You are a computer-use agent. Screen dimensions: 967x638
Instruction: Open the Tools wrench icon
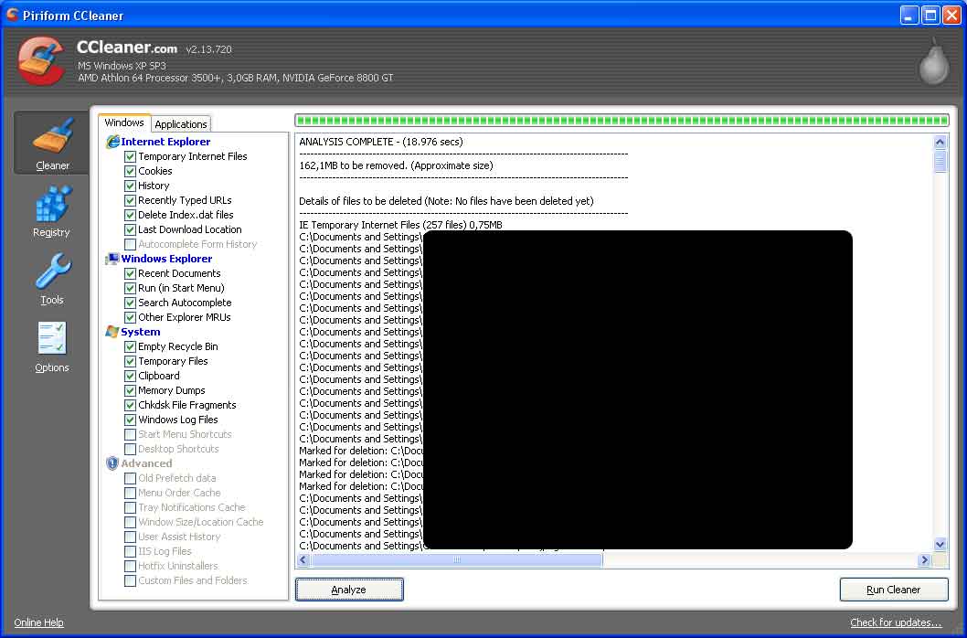coord(52,271)
